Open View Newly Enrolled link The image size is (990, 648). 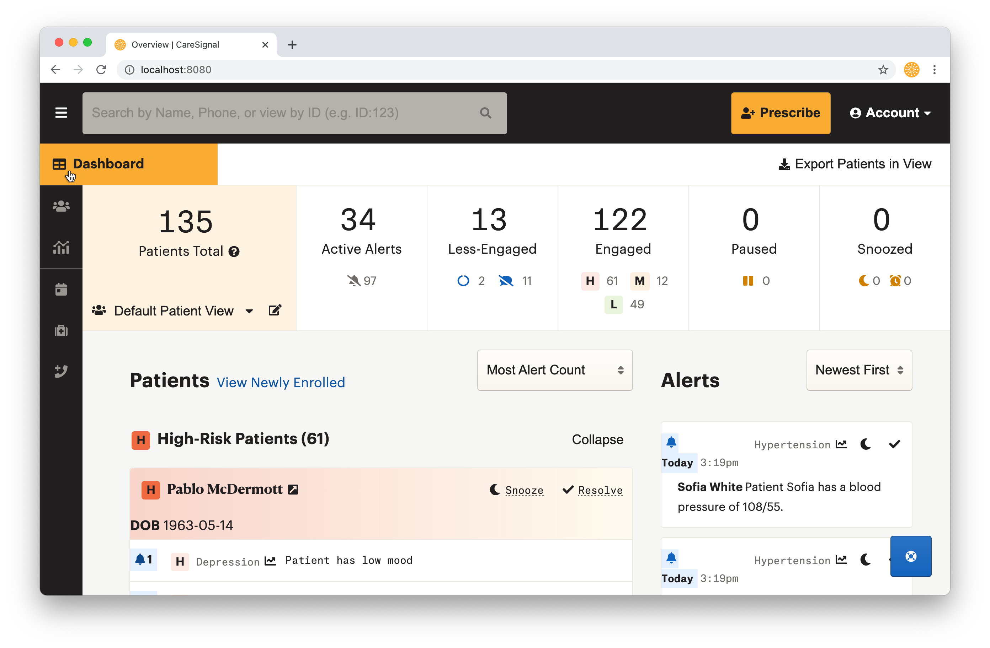[281, 382]
